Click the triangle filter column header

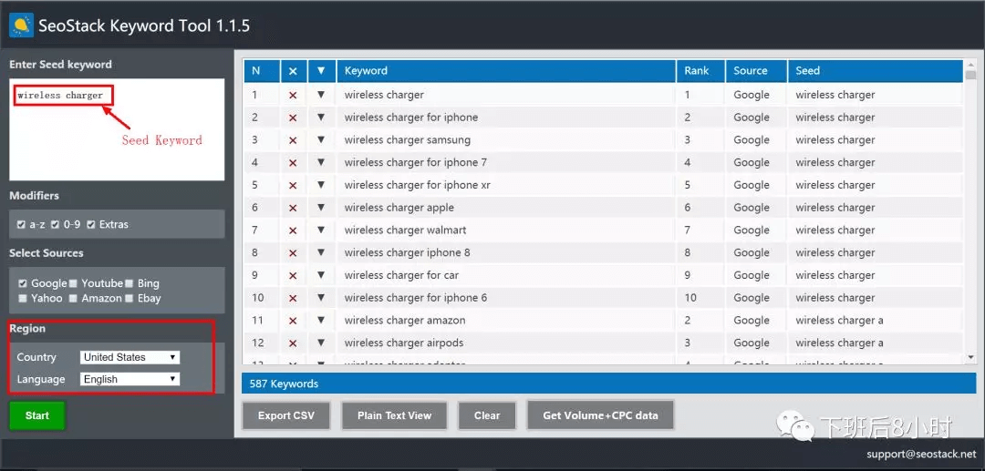pyautogui.click(x=321, y=71)
